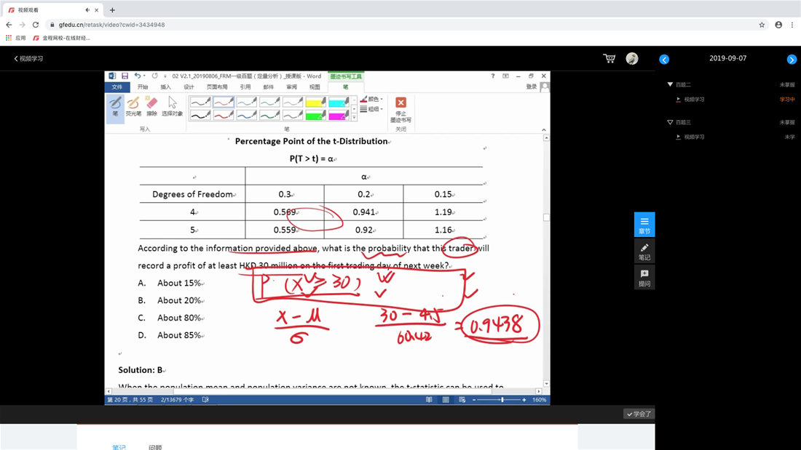Select the 笔 (Pen) ink tool
The height and width of the screenshot is (450, 801).
(x=116, y=108)
